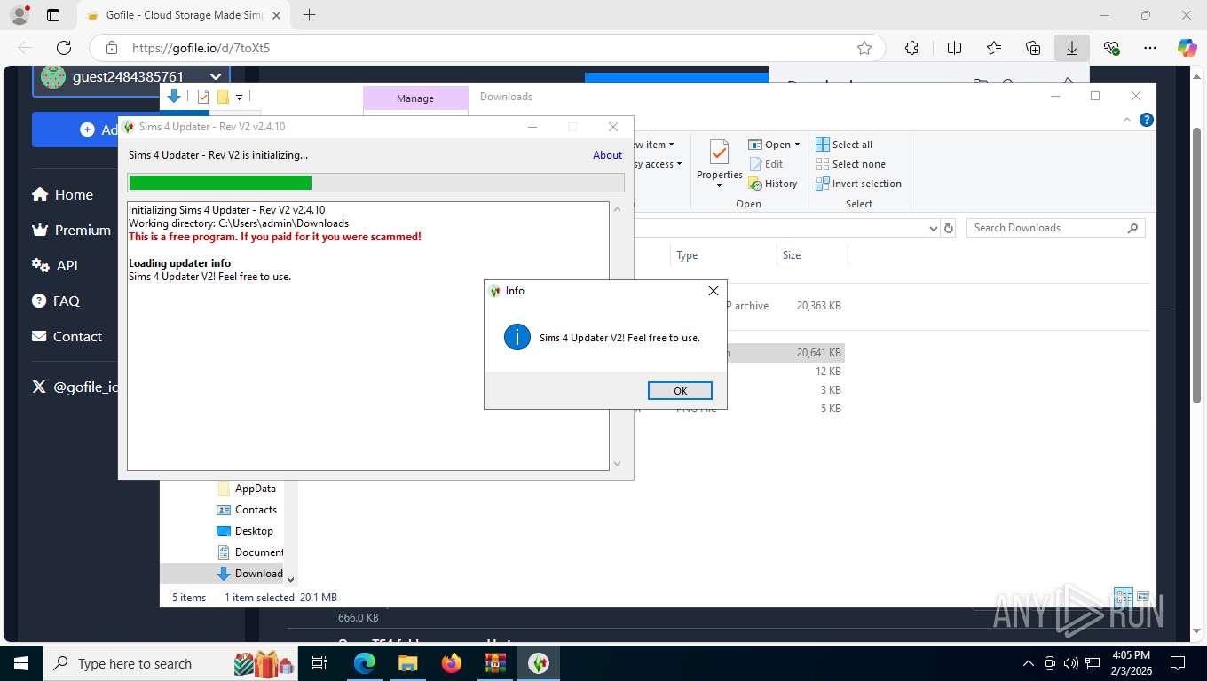
Task: Click OK in the Info dialog
Action: (x=680, y=391)
